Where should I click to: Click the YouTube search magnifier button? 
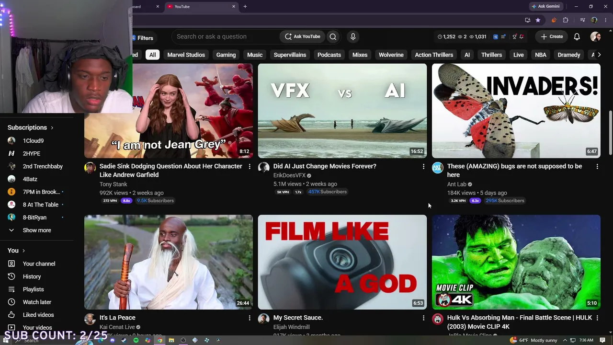[x=333, y=36]
